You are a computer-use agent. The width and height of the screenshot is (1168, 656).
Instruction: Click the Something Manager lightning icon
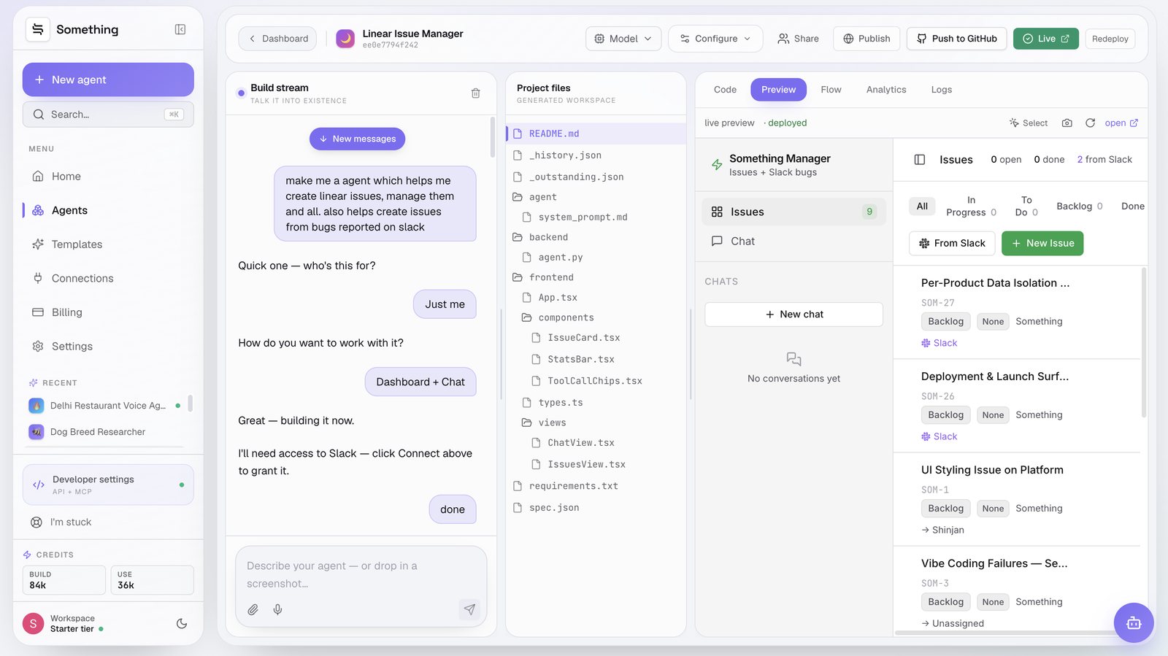[717, 165]
